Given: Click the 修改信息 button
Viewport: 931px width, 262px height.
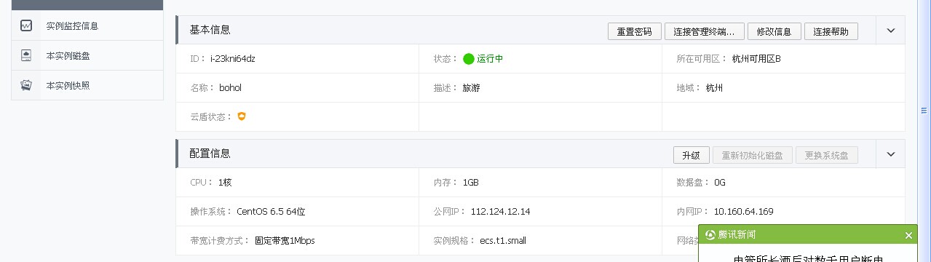Looking at the screenshot, I should coord(774,31).
